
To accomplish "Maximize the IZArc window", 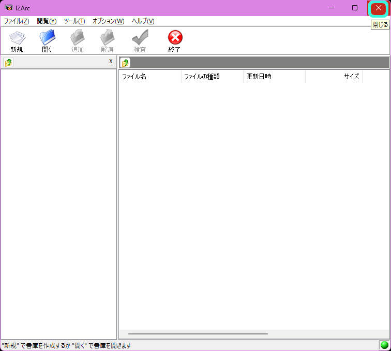I will coord(355,8).
